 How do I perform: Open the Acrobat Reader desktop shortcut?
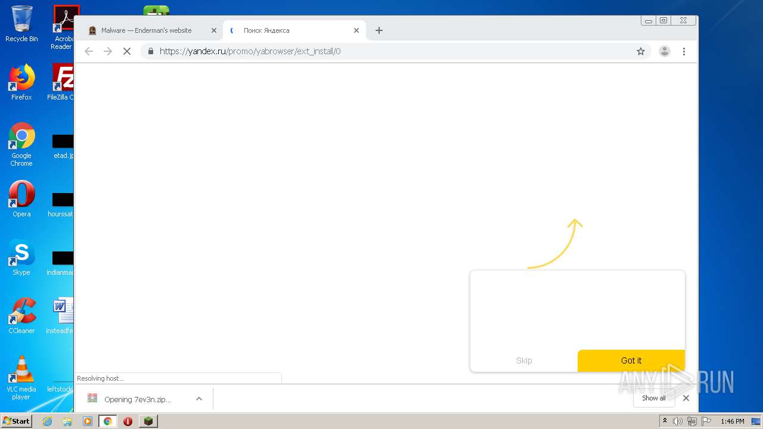[x=63, y=27]
